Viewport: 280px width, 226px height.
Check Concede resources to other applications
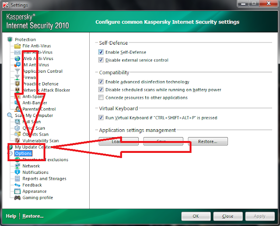101,97
